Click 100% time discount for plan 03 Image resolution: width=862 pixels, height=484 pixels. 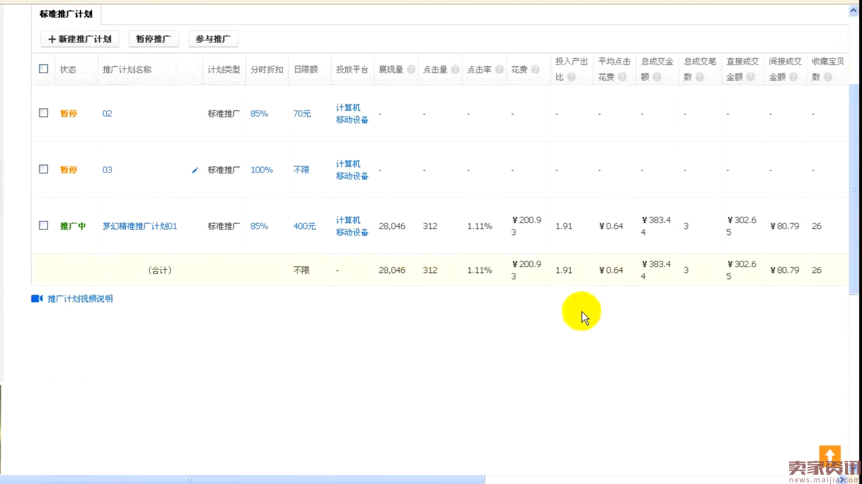pos(261,170)
